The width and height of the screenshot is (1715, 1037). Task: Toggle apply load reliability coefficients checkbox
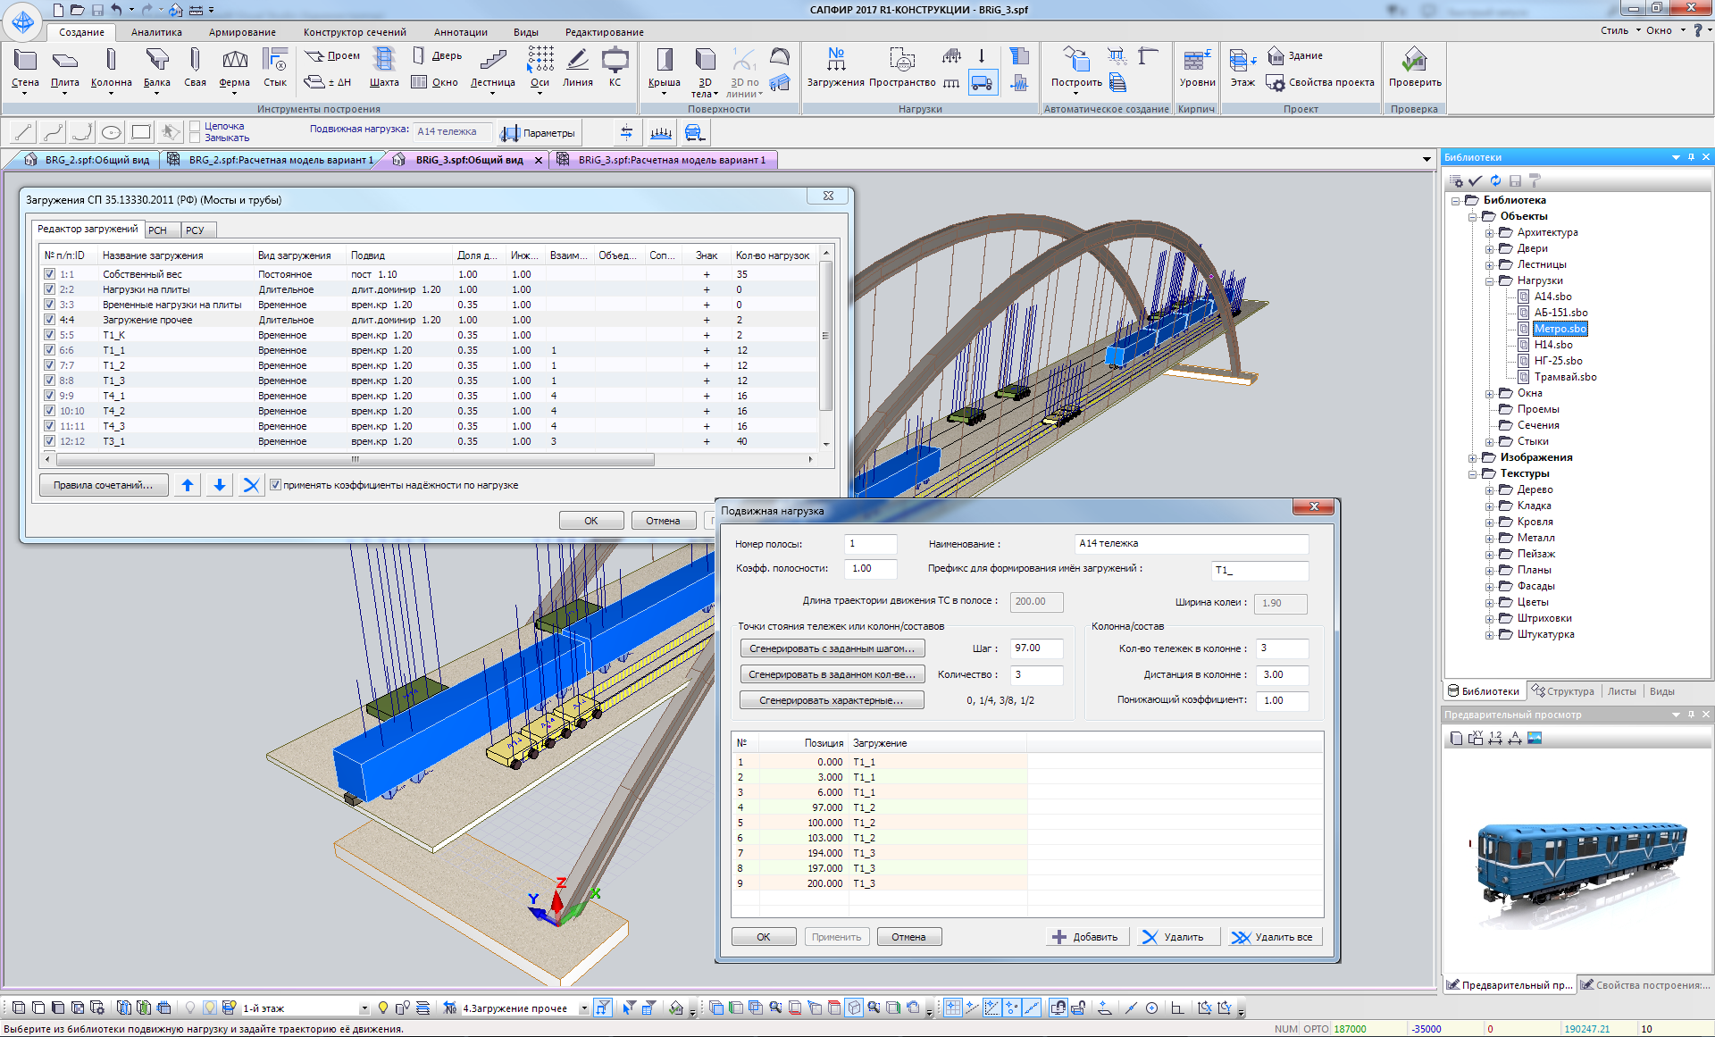point(275,485)
